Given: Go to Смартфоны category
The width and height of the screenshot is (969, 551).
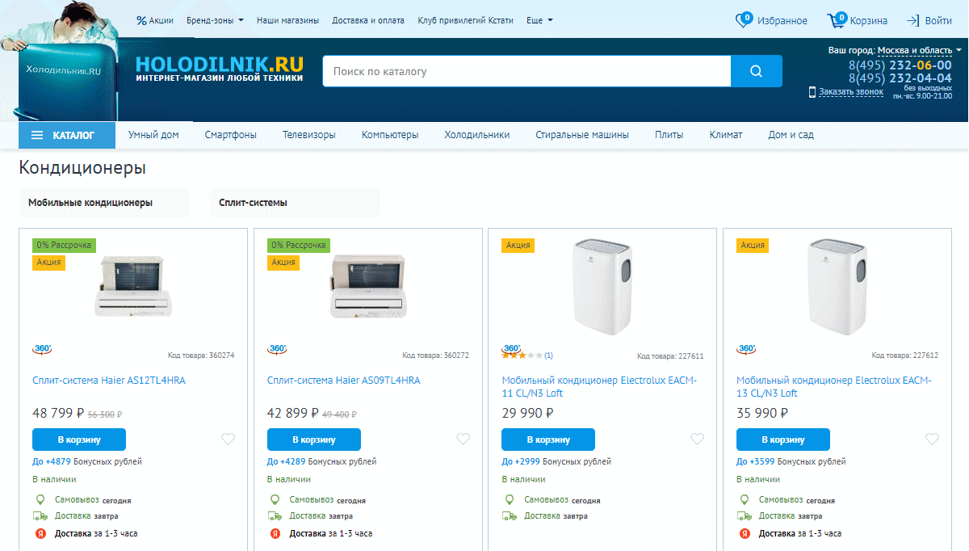Looking at the screenshot, I should 231,135.
